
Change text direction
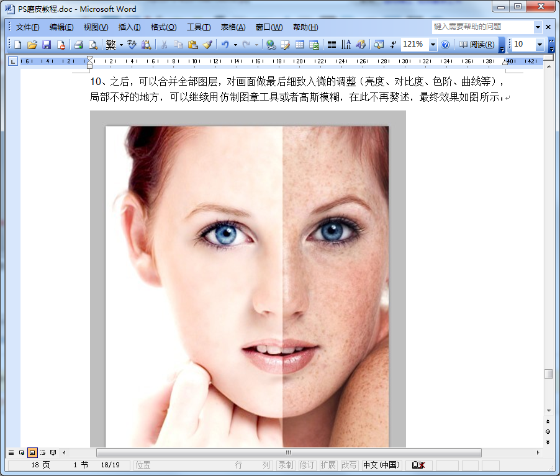click(x=346, y=45)
